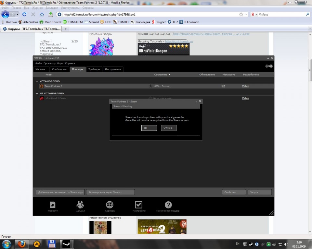Click the volume speaker tray icon
Image resolution: width=312 pixels, height=249 pixels.
pos(286,244)
